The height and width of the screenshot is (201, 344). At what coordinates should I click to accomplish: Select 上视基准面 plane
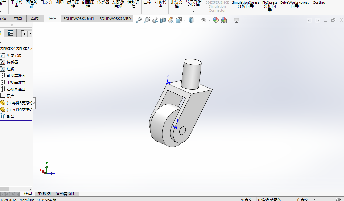click(x=16, y=83)
